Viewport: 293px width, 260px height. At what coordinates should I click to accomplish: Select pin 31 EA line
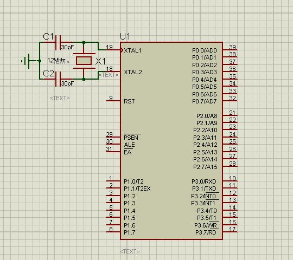pyautogui.click(x=113, y=152)
